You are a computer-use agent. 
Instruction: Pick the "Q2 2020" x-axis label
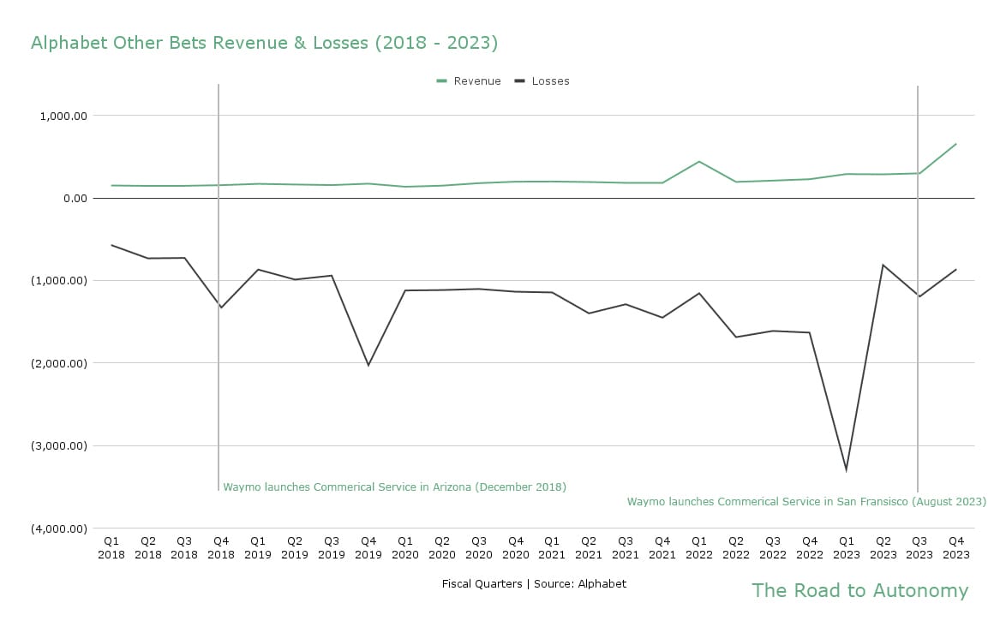[x=442, y=548]
